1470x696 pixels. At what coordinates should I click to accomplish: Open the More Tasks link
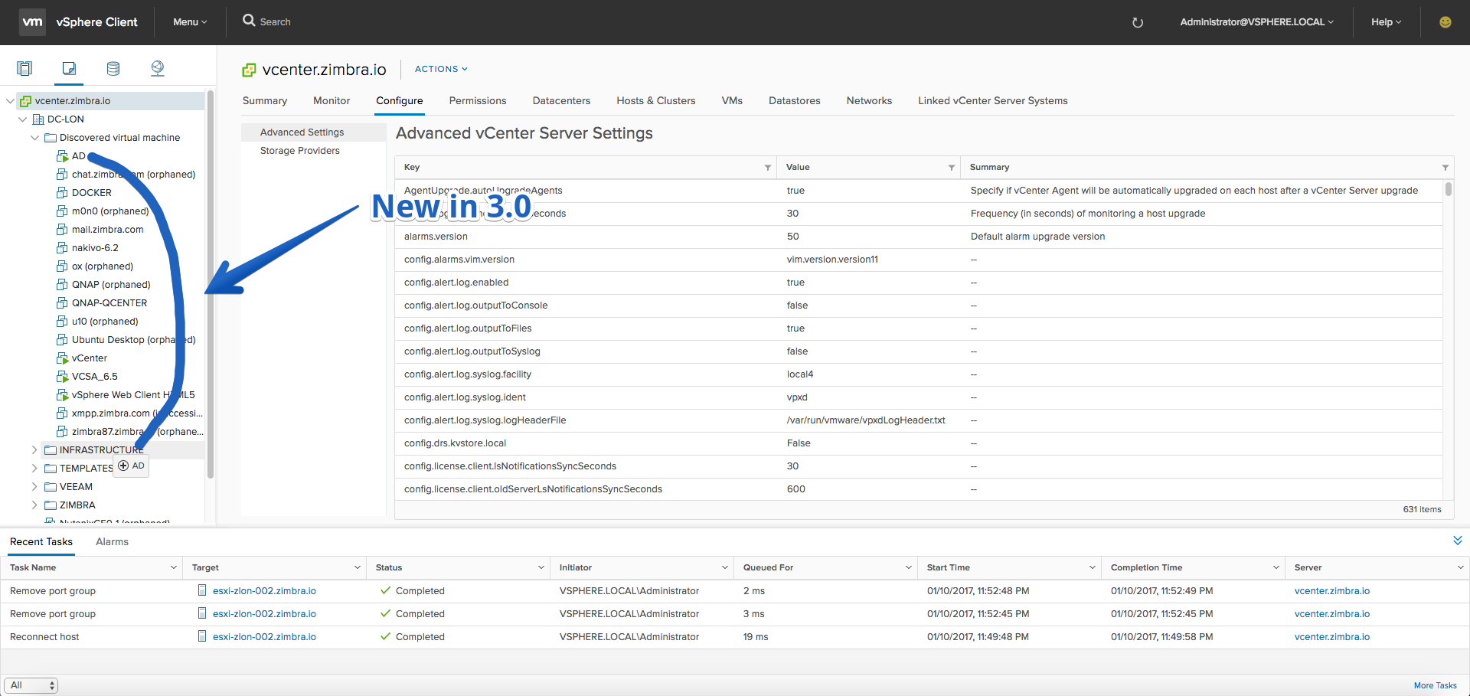point(1436,685)
